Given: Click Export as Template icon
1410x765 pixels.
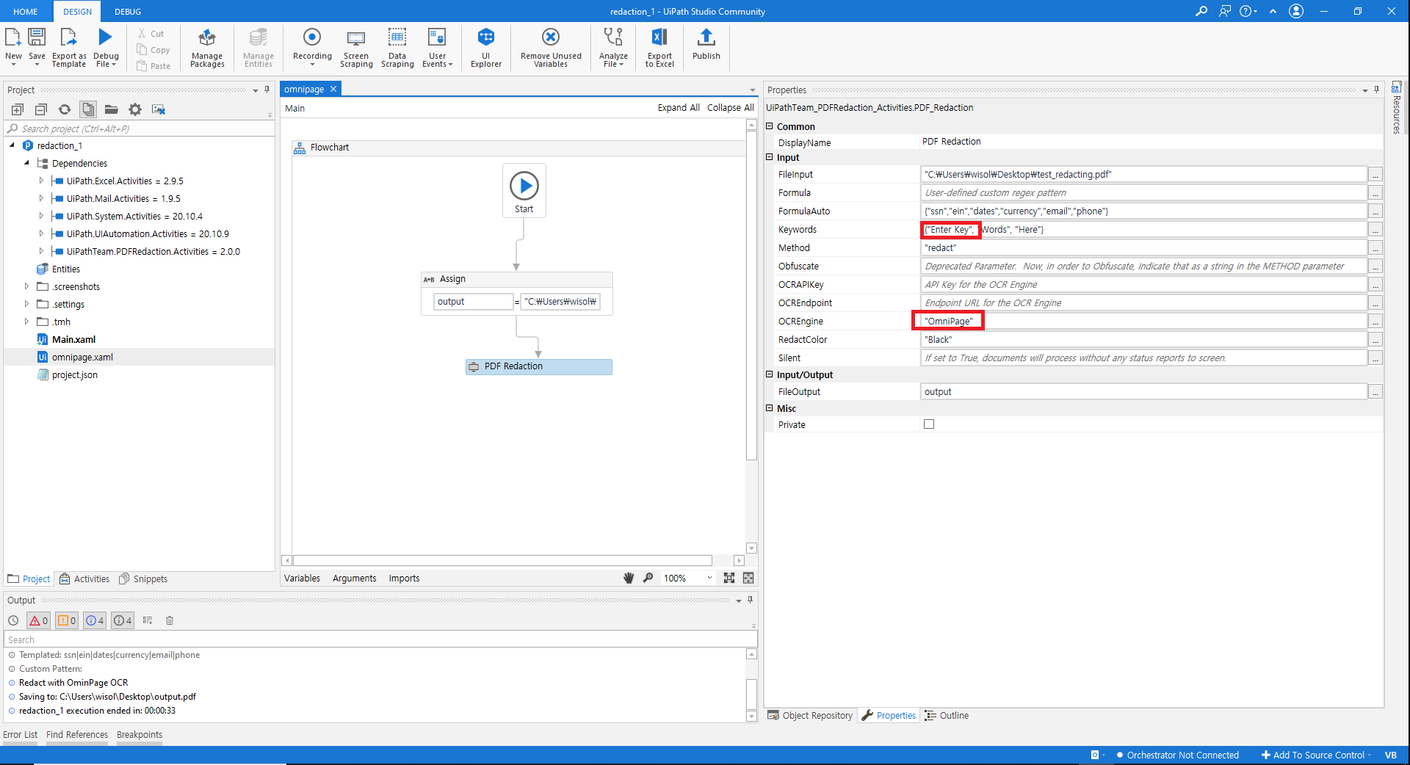Looking at the screenshot, I should 69,47.
